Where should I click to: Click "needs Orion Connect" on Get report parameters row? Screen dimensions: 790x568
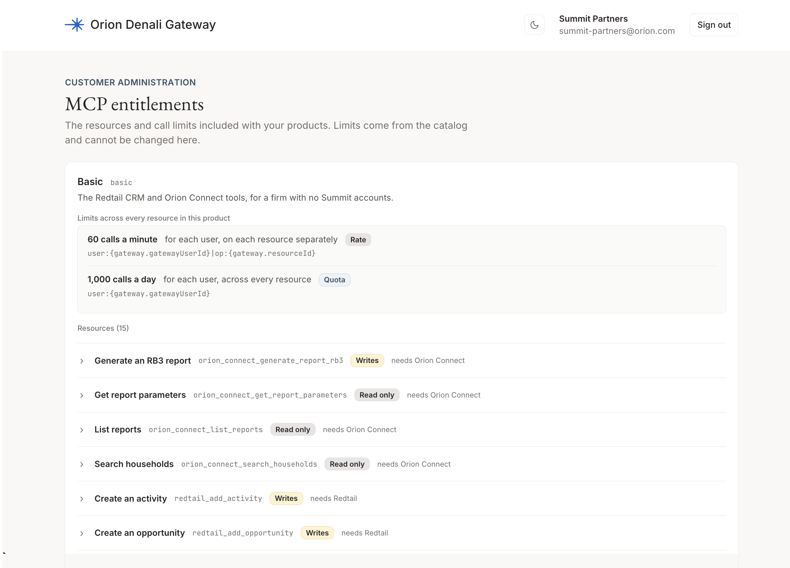pyautogui.click(x=443, y=395)
